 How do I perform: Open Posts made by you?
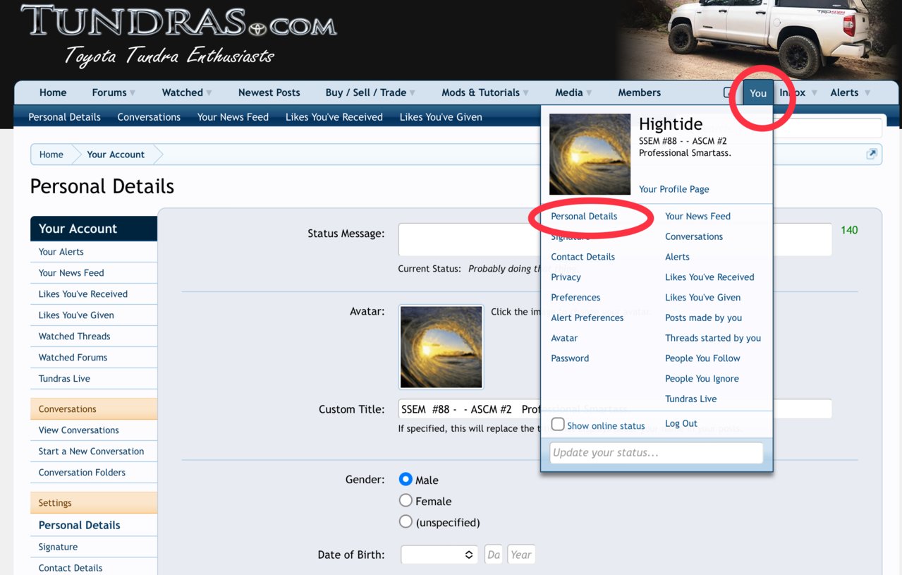(x=703, y=317)
